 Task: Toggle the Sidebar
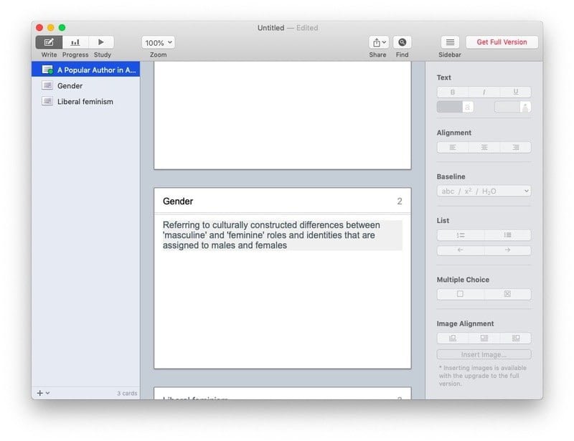(449, 42)
